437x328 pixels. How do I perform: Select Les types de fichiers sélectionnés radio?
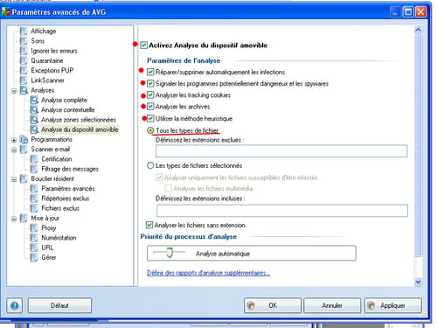[150, 165]
